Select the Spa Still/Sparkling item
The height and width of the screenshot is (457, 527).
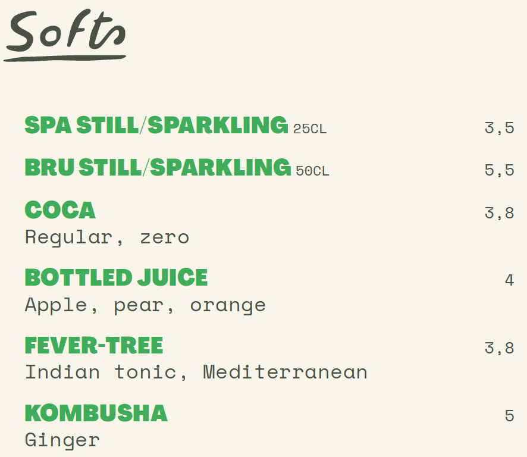[x=156, y=125]
